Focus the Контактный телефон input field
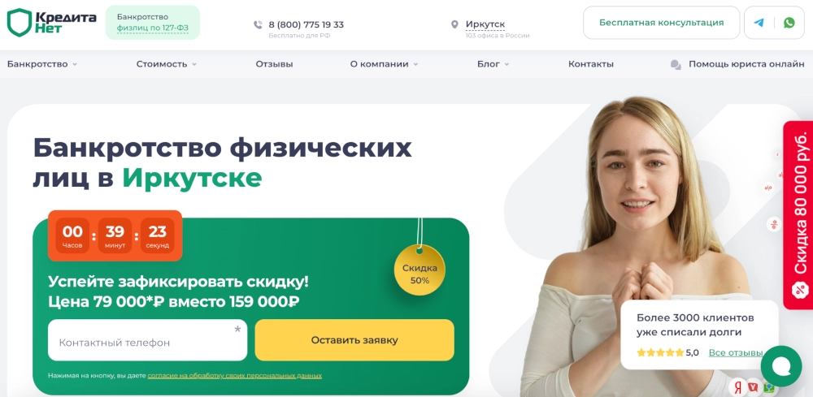This screenshot has height=397, width=813. (148, 340)
